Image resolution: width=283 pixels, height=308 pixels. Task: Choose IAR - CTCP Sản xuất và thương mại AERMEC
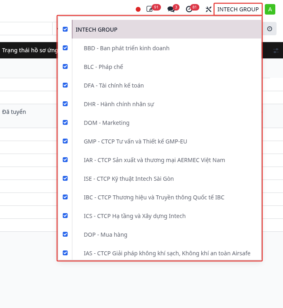(x=167, y=160)
